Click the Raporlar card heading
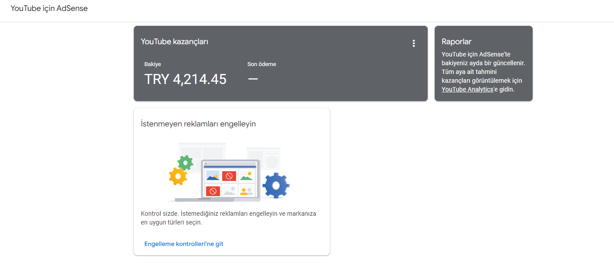The width and height of the screenshot is (614, 270). click(x=457, y=42)
